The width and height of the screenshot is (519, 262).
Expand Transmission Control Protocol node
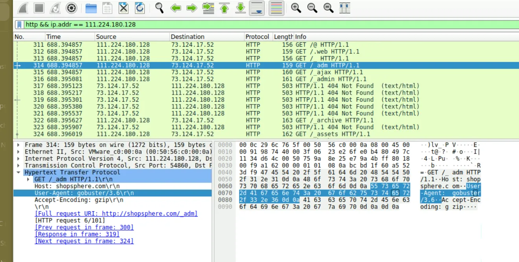(19, 165)
